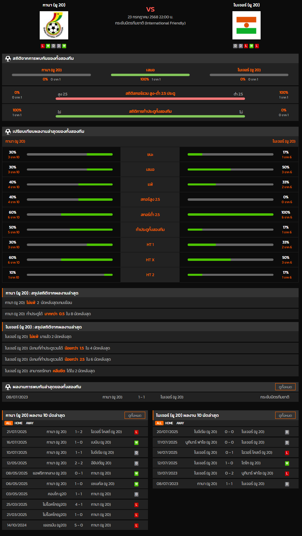Click โตโก (ยู 20) team in 12/07/2025 row
Viewport: 302px width, 536px height.
(251, 463)
